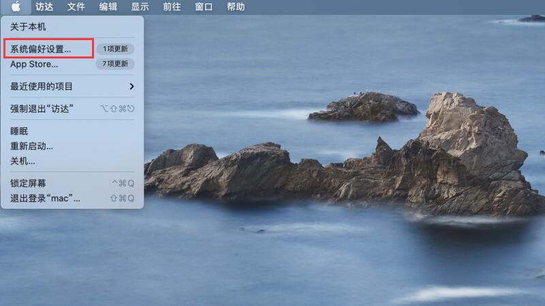Open the 编辑 menu

pyautogui.click(x=108, y=7)
